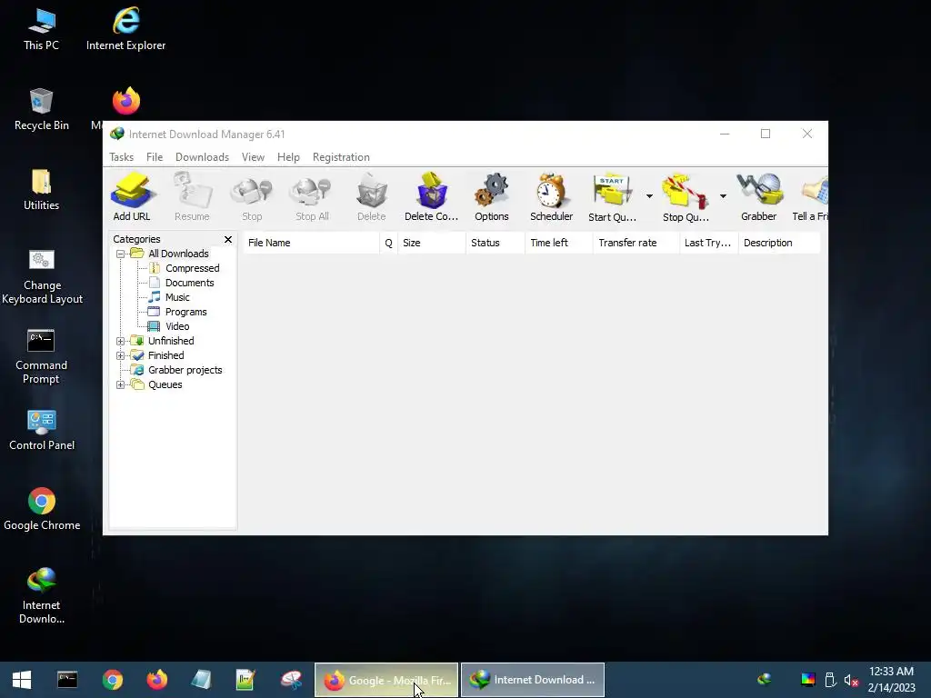
Task: Click the muted volume tray icon
Action: pyautogui.click(x=851, y=680)
